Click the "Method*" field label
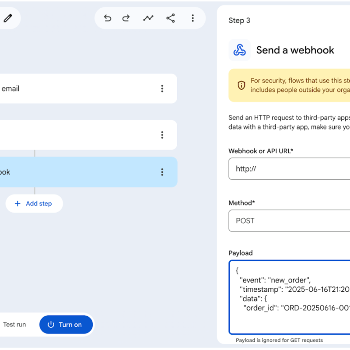This screenshot has height=350, width=350. coord(241,203)
